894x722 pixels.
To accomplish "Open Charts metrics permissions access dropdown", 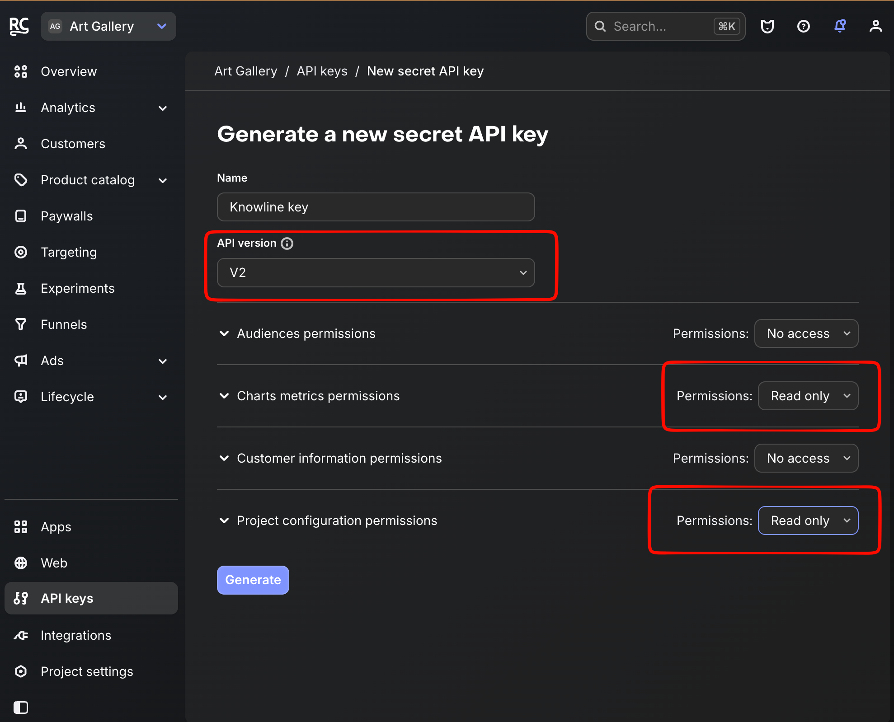I will (x=808, y=396).
